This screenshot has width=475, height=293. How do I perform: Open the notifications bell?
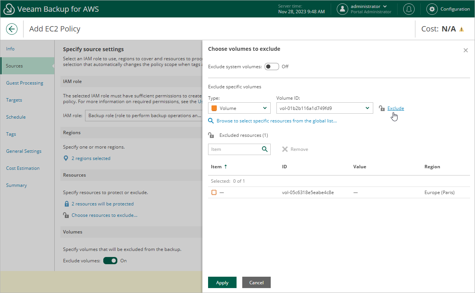(x=409, y=9)
